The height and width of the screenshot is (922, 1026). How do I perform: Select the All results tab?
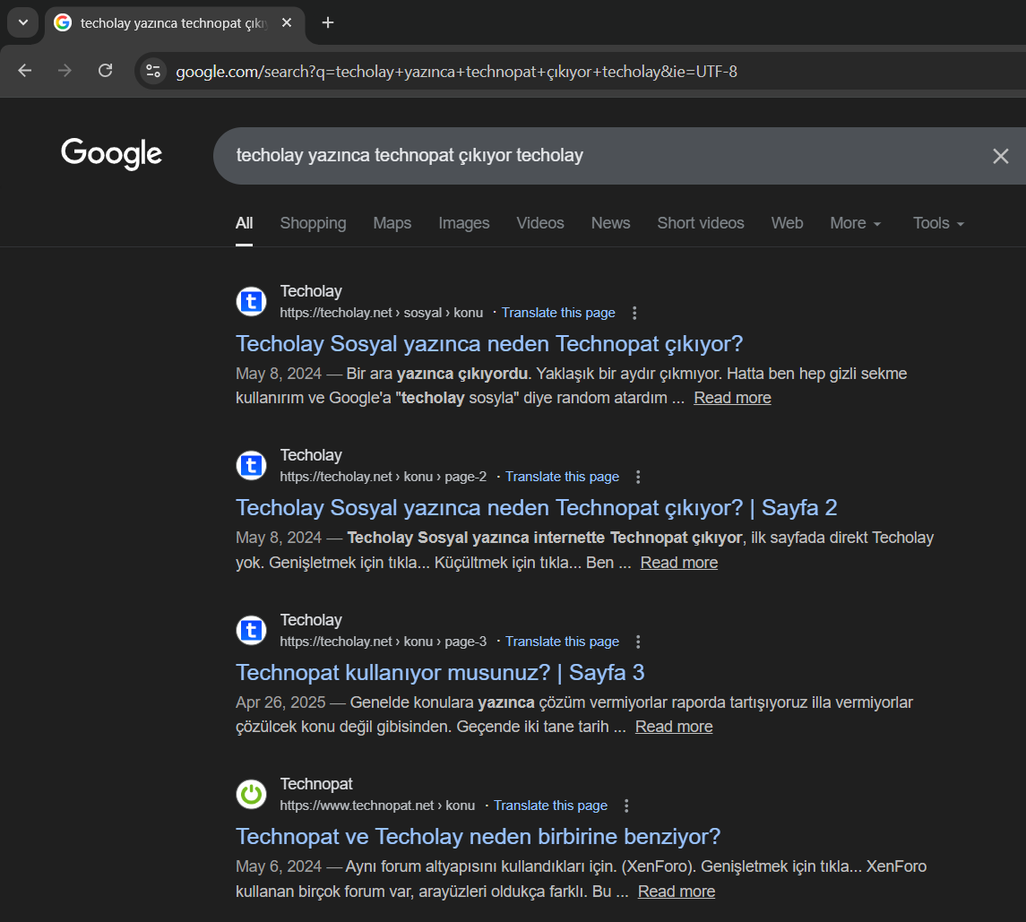tap(244, 223)
